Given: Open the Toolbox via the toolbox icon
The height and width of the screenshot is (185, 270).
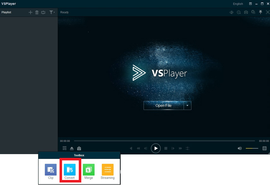Looking at the screenshot, I should 79,148.
